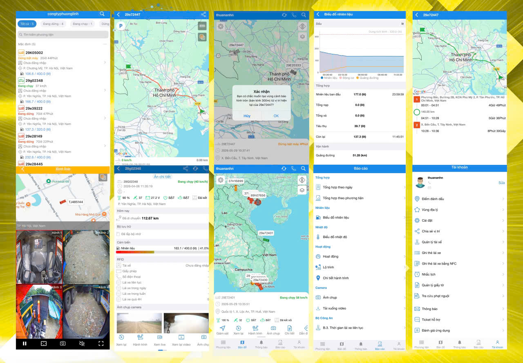The image size is (523, 363).
Task: Check the Đã lắp bộ nhớ checkbox
Action: pyautogui.click(x=118, y=234)
